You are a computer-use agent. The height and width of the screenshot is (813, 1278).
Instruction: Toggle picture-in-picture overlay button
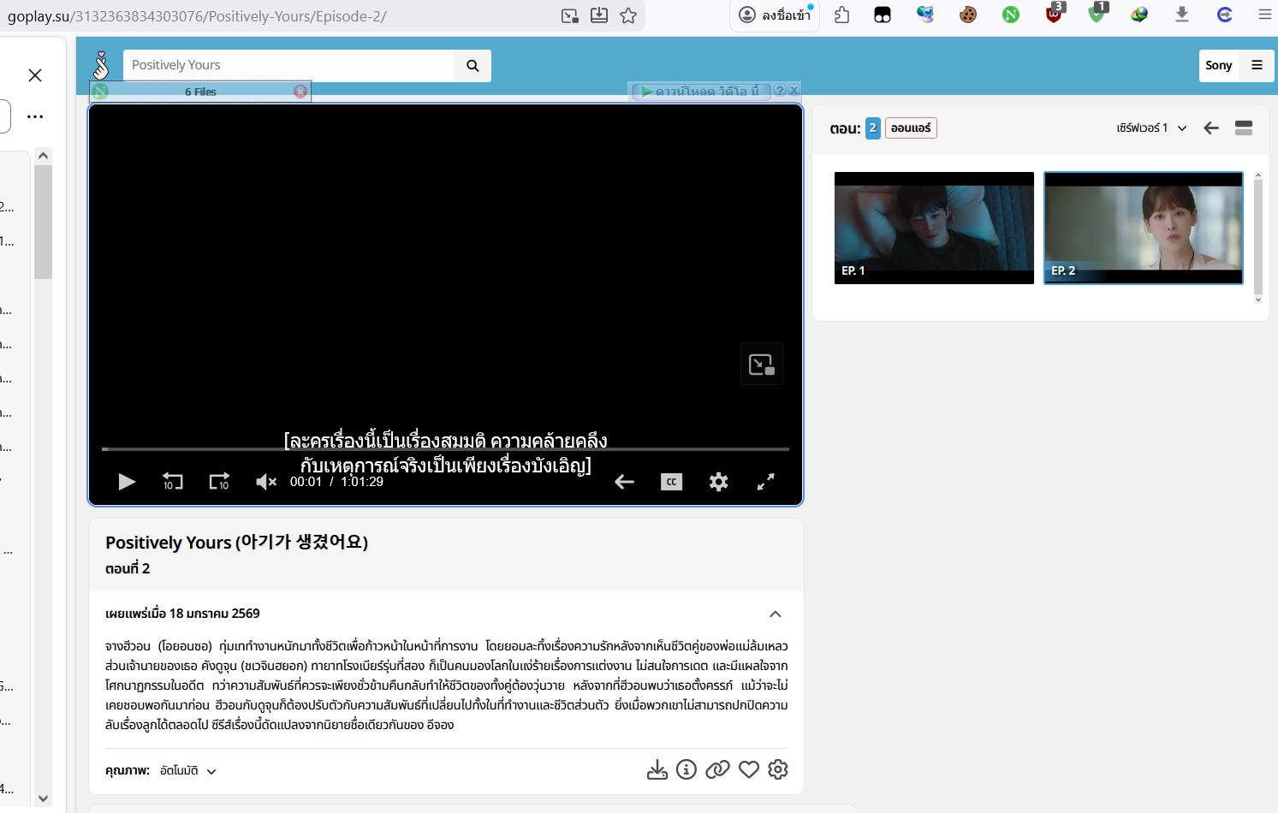(761, 365)
